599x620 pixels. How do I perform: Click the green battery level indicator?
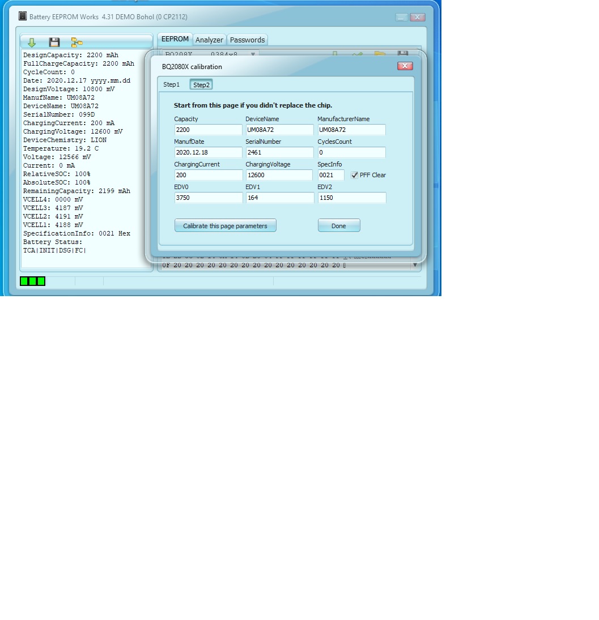click(x=32, y=281)
